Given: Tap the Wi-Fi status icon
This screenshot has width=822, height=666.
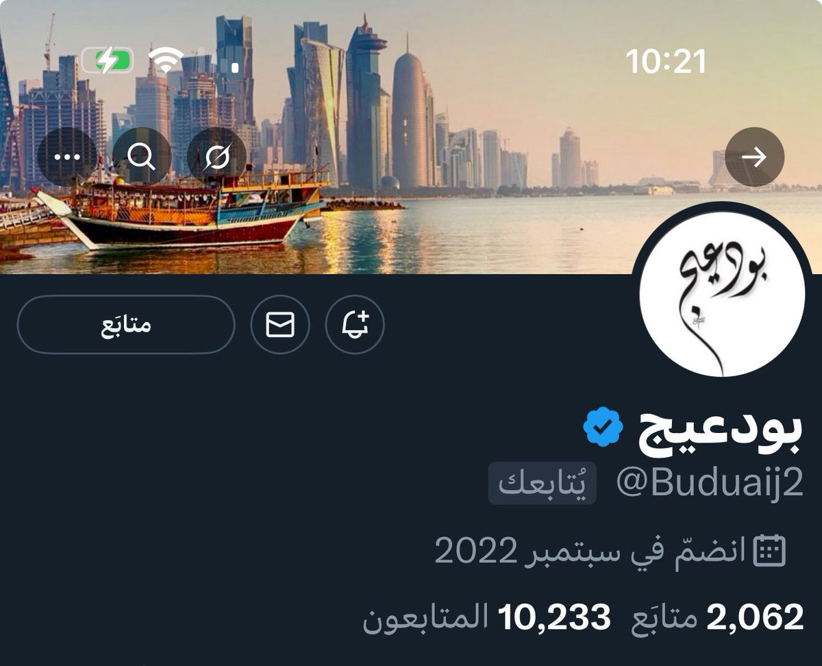Looking at the screenshot, I should click(x=166, y=61).
